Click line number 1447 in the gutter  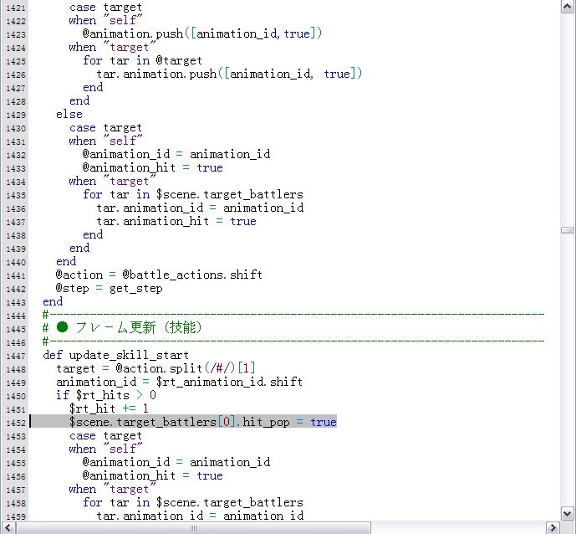pyautogui.click(x=16, y=356)
